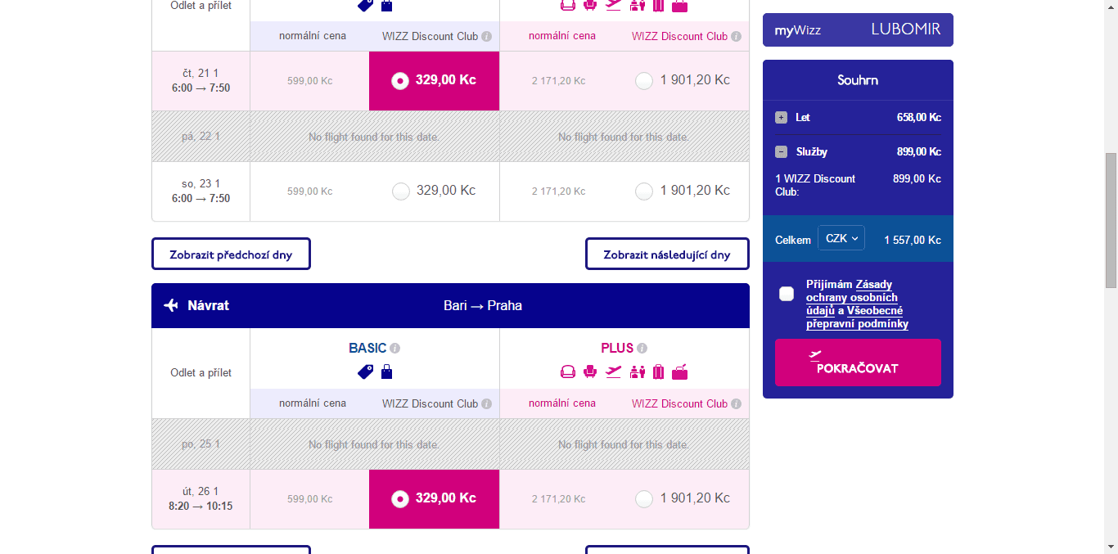Viewport: 1118px width, 554px height.
Task: Open myWizz LUBOMIR account menu
Action: [858, 30]
